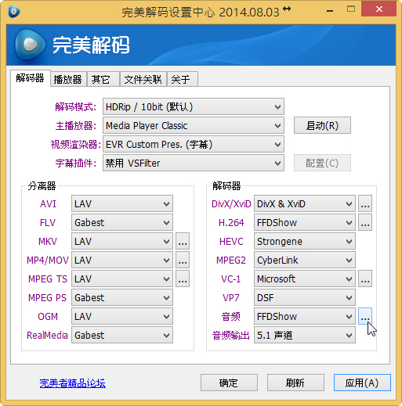The image size is (402, 406).
Task: Open the MKV splitter dropdown
Action: point(122,242)
